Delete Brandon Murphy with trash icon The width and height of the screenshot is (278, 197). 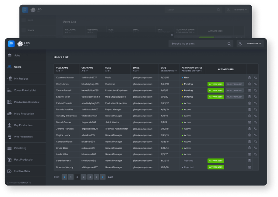pyautogui.click(x=250, y=167)
